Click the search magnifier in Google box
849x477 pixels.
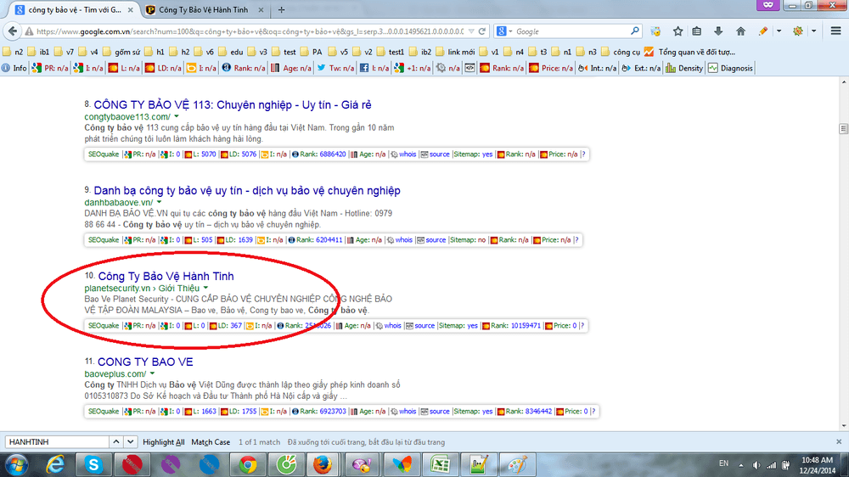pyautogui.click(x=634, y=31)
